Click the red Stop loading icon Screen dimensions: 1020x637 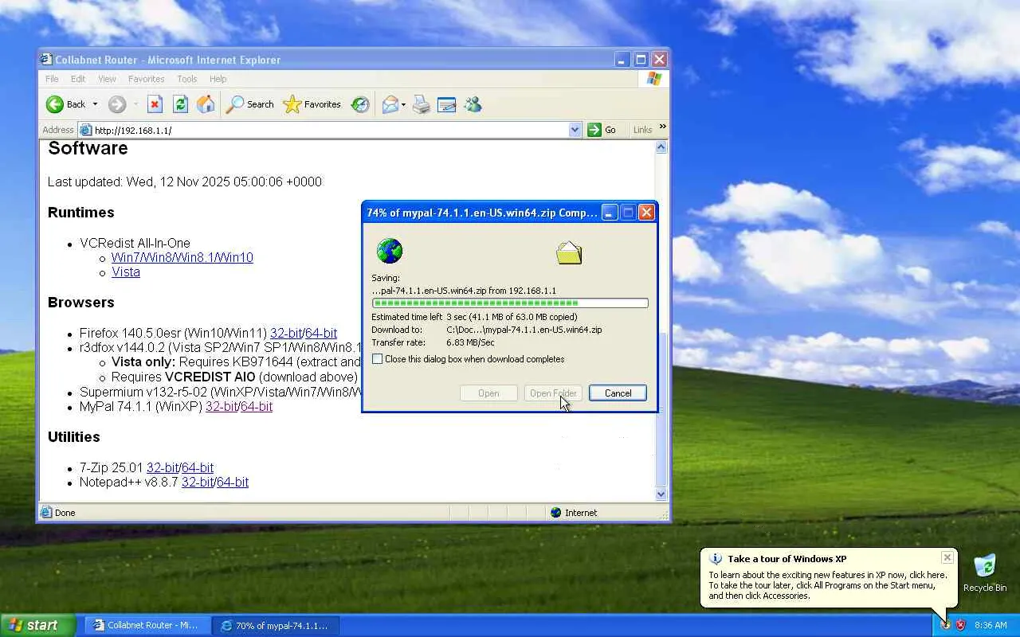click(x=155, y=104)
